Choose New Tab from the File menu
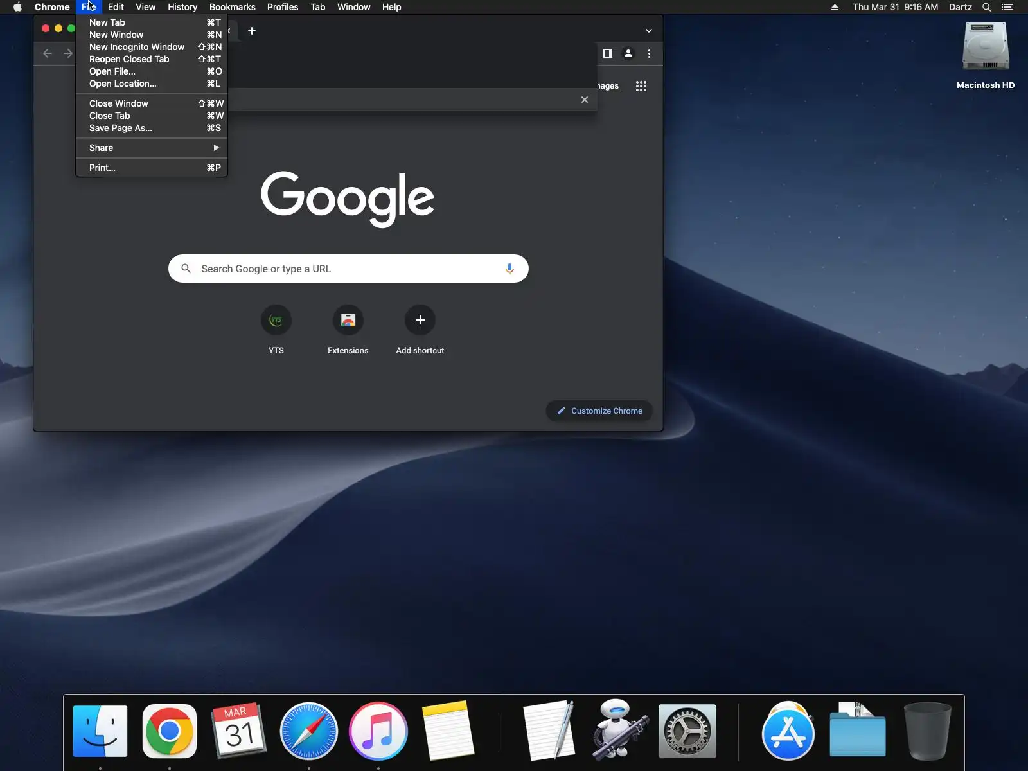 152,22
